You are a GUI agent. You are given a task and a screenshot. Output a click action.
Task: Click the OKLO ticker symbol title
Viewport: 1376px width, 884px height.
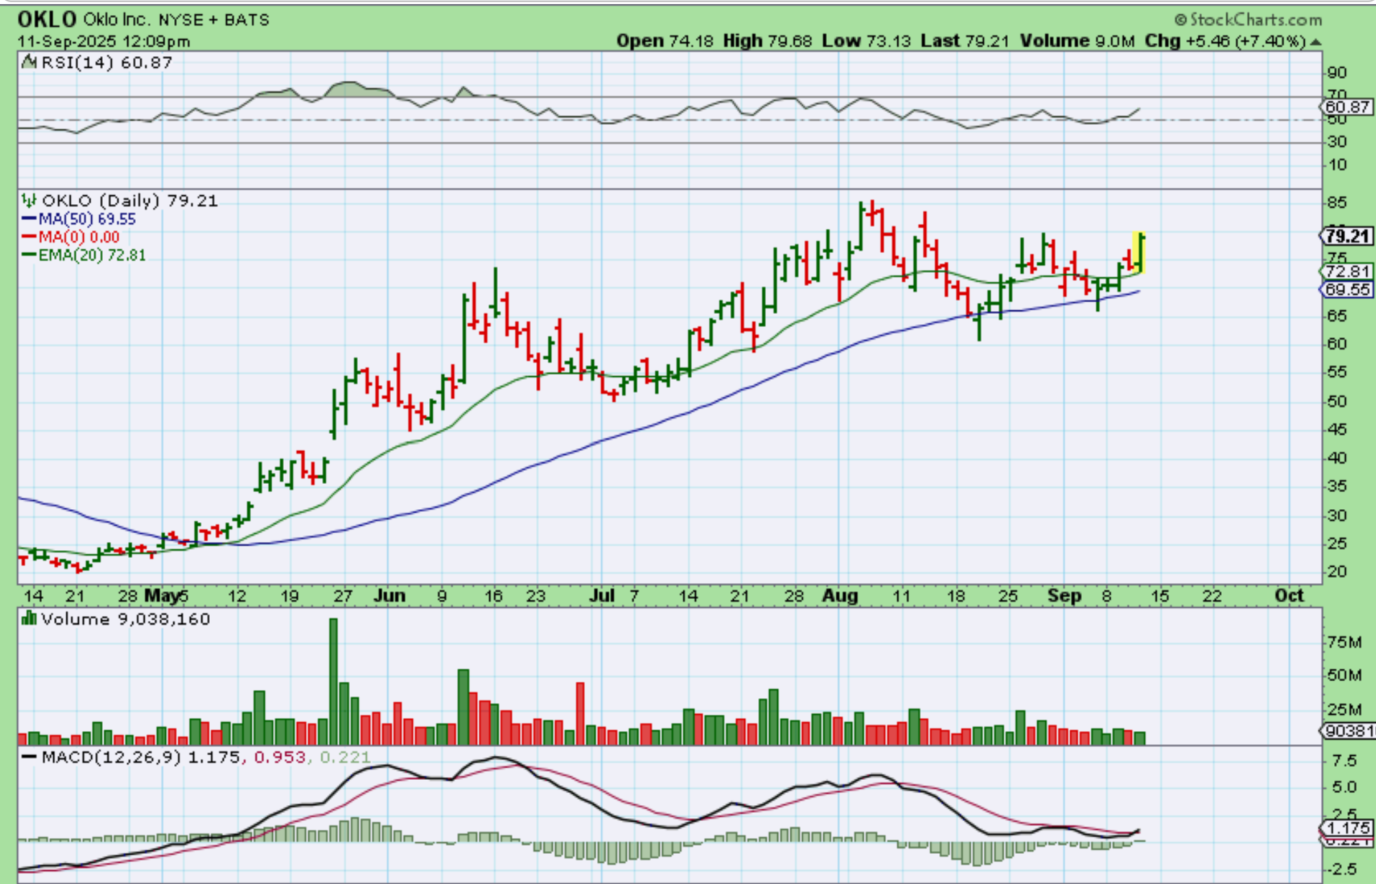47,19
